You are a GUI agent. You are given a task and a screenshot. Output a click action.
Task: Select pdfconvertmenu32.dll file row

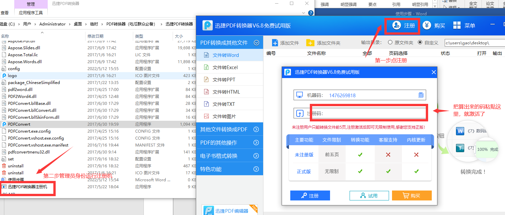click(98, 152)
